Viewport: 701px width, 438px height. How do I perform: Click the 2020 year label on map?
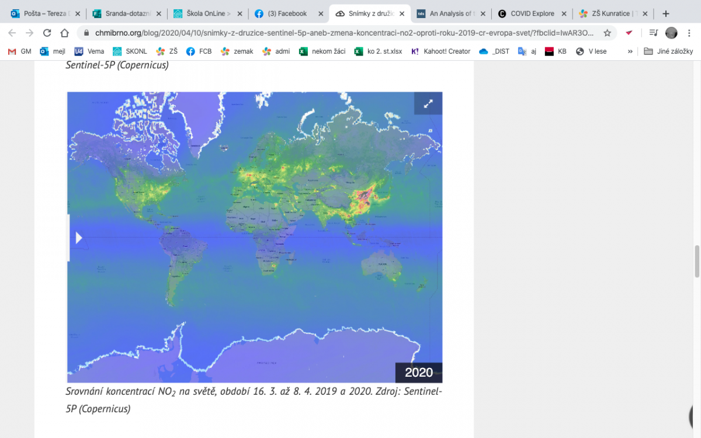tap(419, 373)
